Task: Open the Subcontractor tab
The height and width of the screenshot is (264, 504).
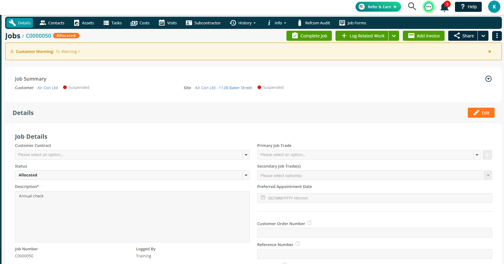Action: click(203, 23)
